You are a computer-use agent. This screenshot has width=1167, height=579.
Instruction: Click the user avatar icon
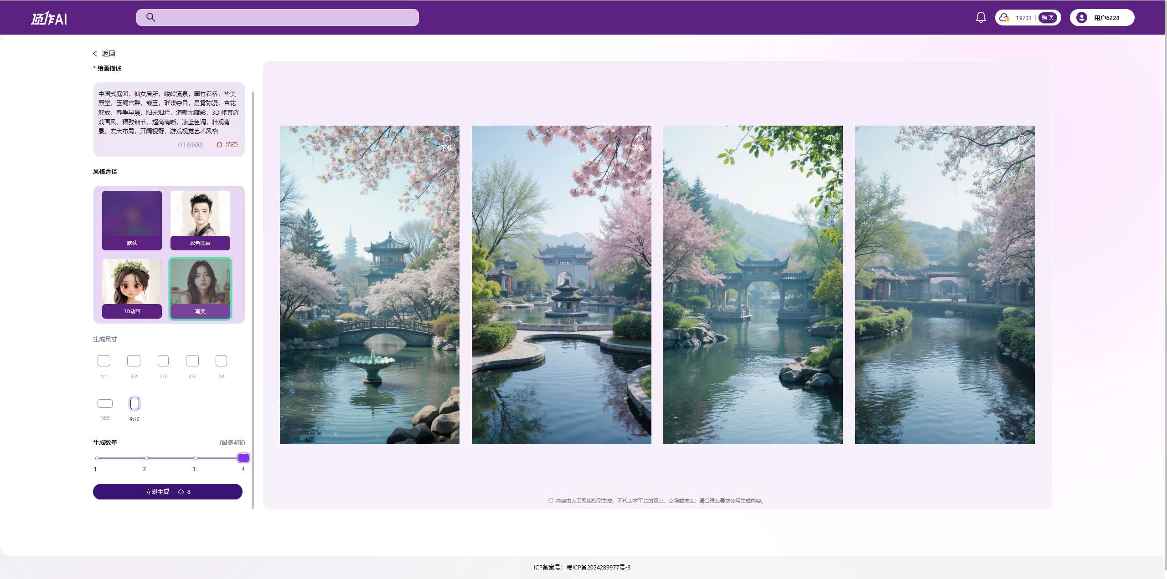[1081, 18]
